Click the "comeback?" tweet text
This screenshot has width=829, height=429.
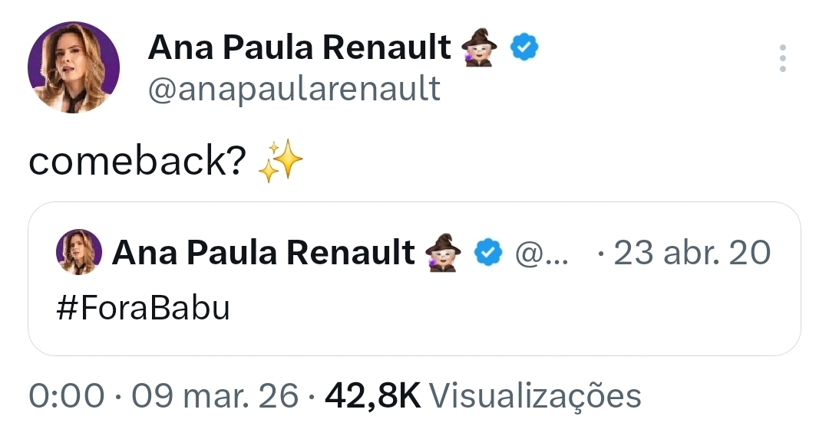pyautogui.click(x=138, y=162)
